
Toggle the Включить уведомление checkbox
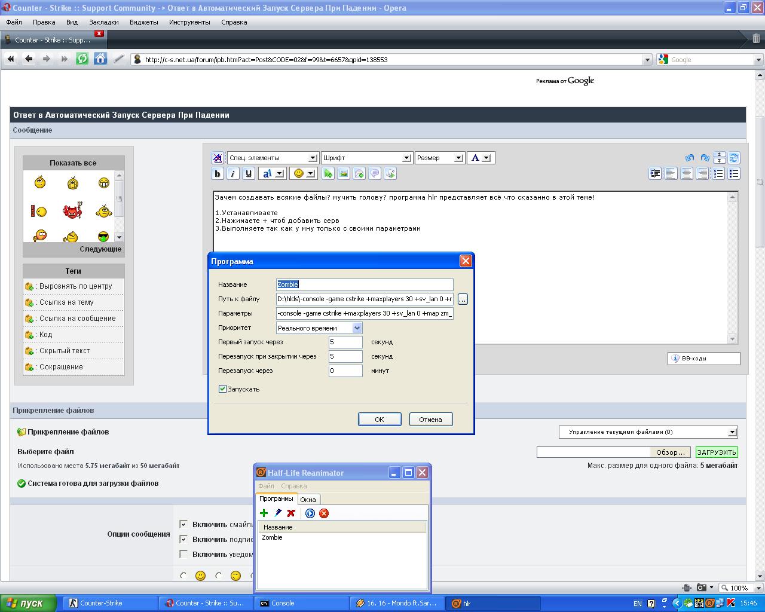click(183, 554)
